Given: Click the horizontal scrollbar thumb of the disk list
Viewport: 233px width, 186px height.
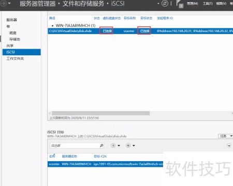Looking at the screenshot, I should click(x=101, y=113).
